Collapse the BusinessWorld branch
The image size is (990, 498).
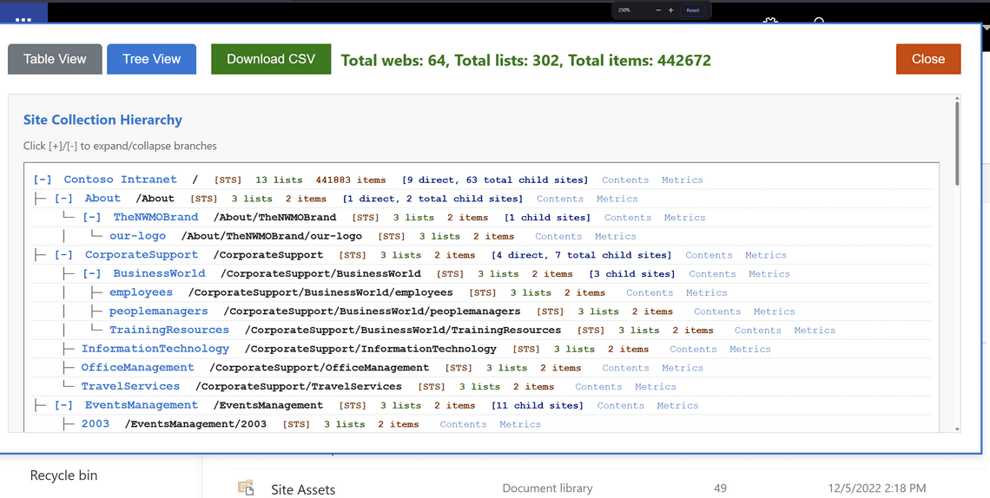[91, 273]
